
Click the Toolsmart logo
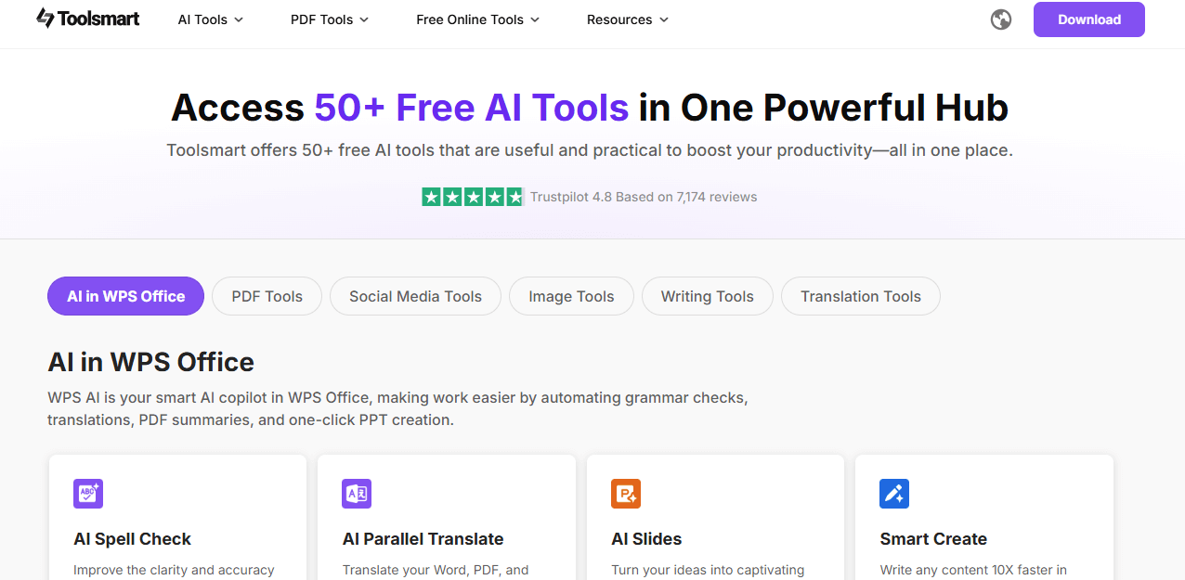pos(88,19)
